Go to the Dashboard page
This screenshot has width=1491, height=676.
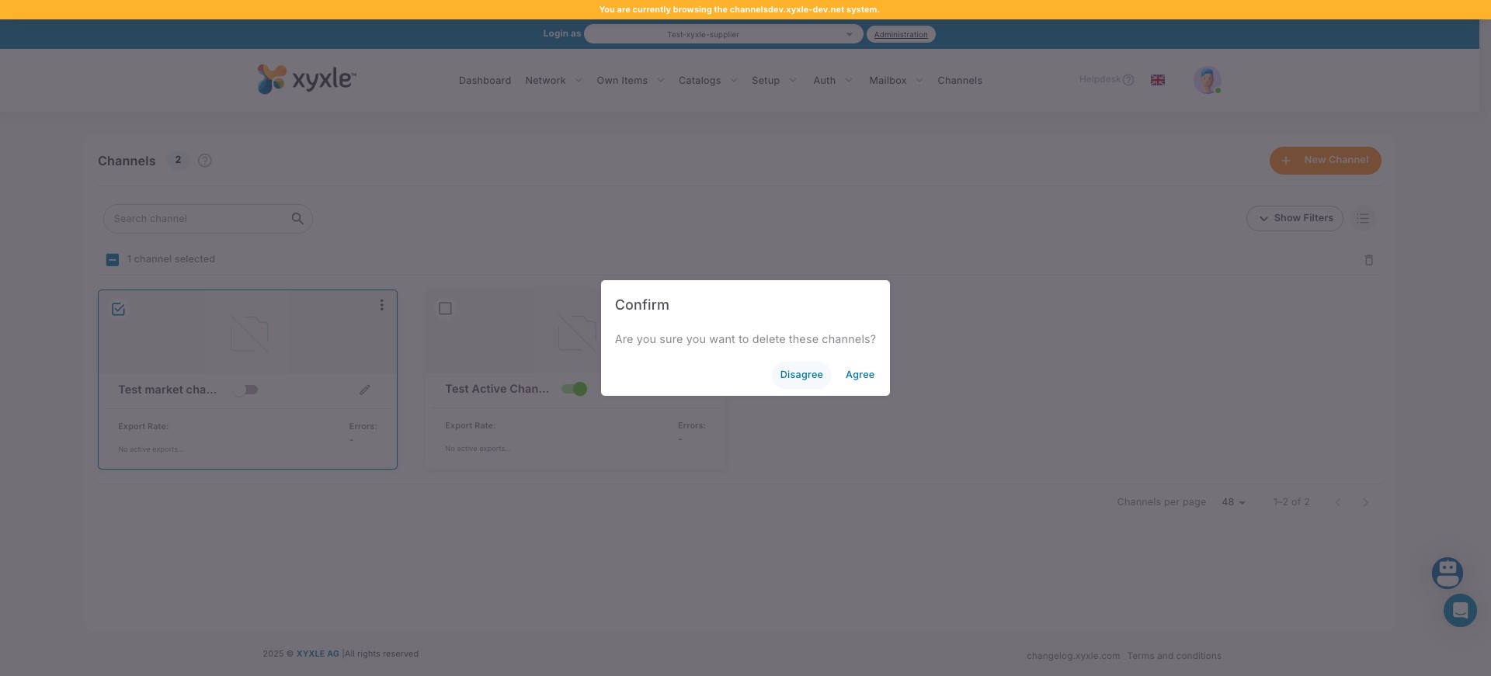(485, 81)
